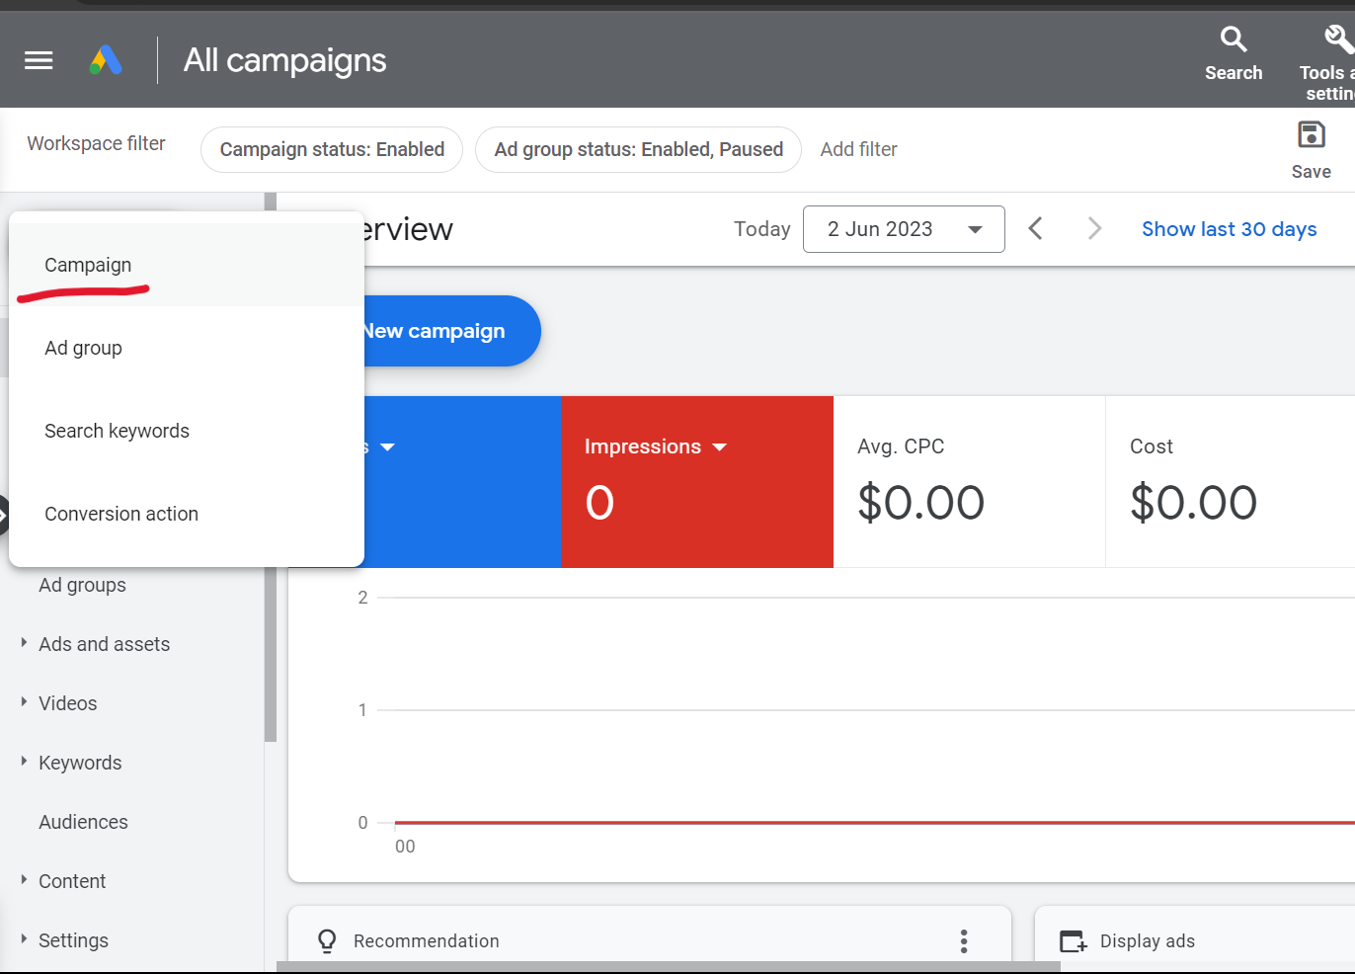Viewport: 1355px width, 974px height.
Task: Click Ad group status: Enabled, Paused chip
Action: coord(638,149)
